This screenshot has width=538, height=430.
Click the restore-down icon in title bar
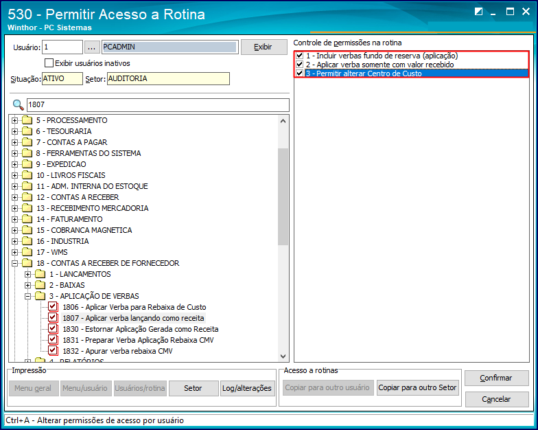(x=478, y=12)
